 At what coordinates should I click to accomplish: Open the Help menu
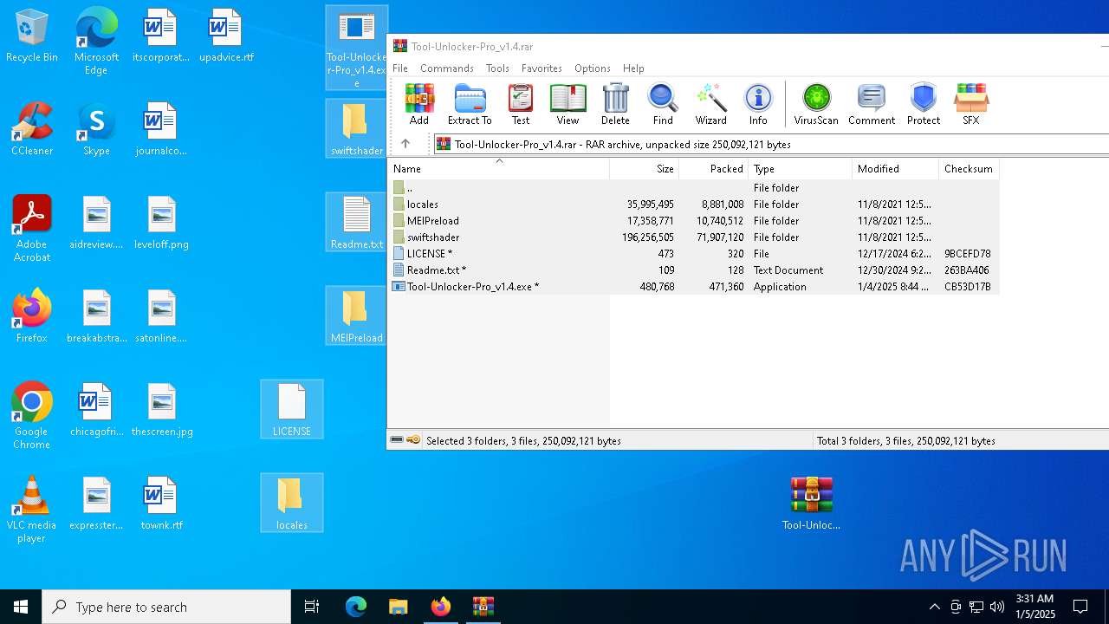(633, 68)
